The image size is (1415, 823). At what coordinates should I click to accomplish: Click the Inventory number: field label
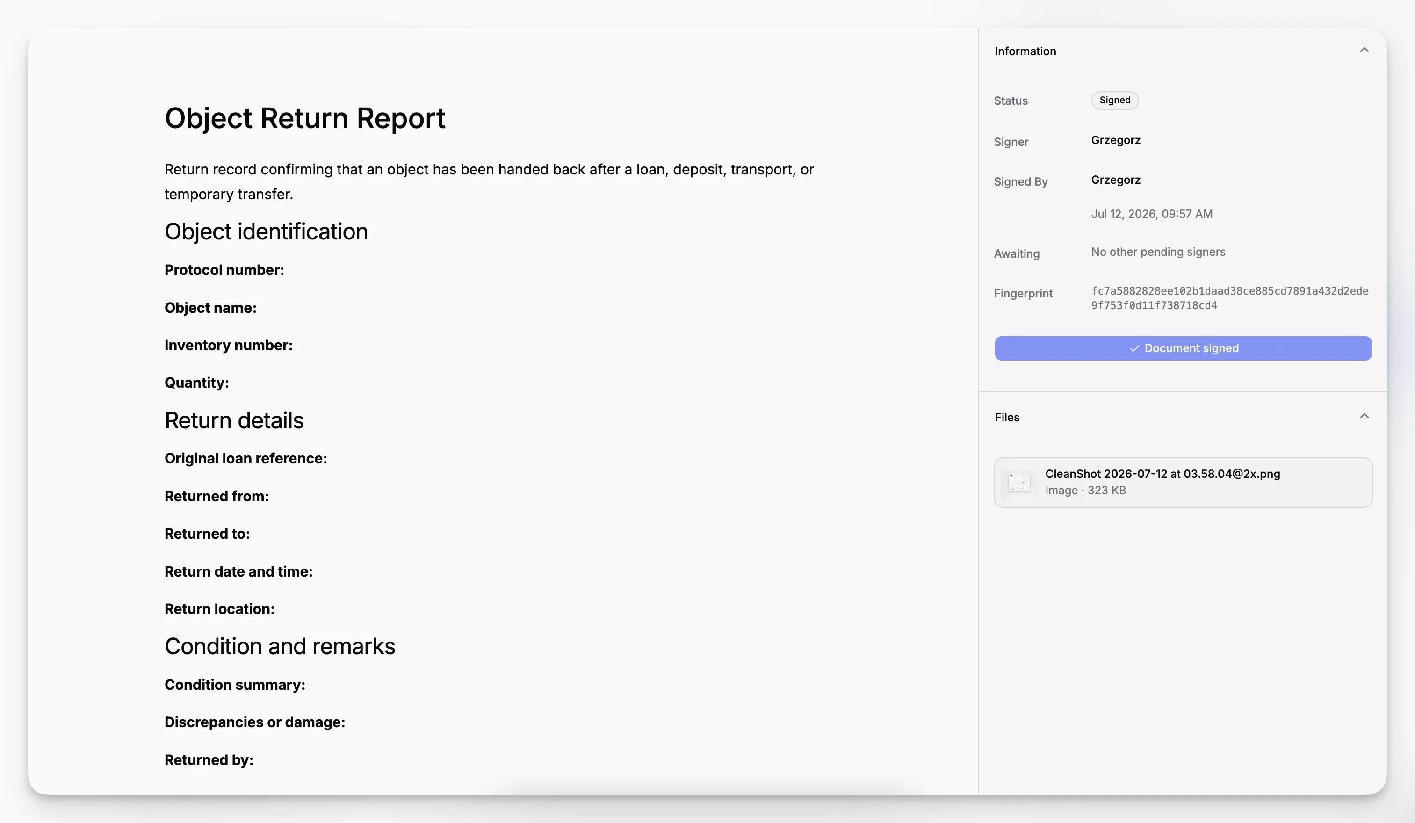[229, 345]
